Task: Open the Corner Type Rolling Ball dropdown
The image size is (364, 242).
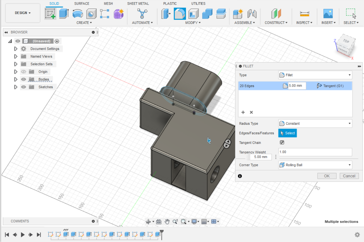Action: tap(315, 165)
